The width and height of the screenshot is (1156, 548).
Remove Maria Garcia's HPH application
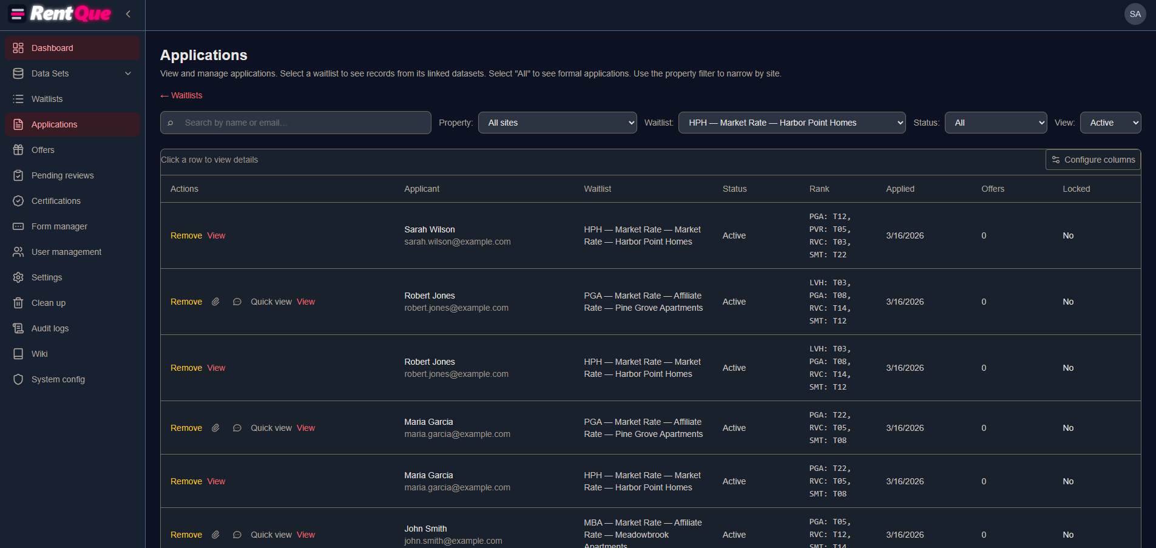click(x=186, y=481)
